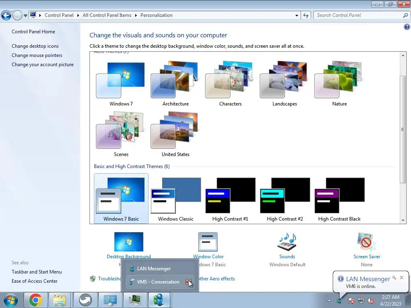Choose High Contrast #1 theme

(230, 198)
